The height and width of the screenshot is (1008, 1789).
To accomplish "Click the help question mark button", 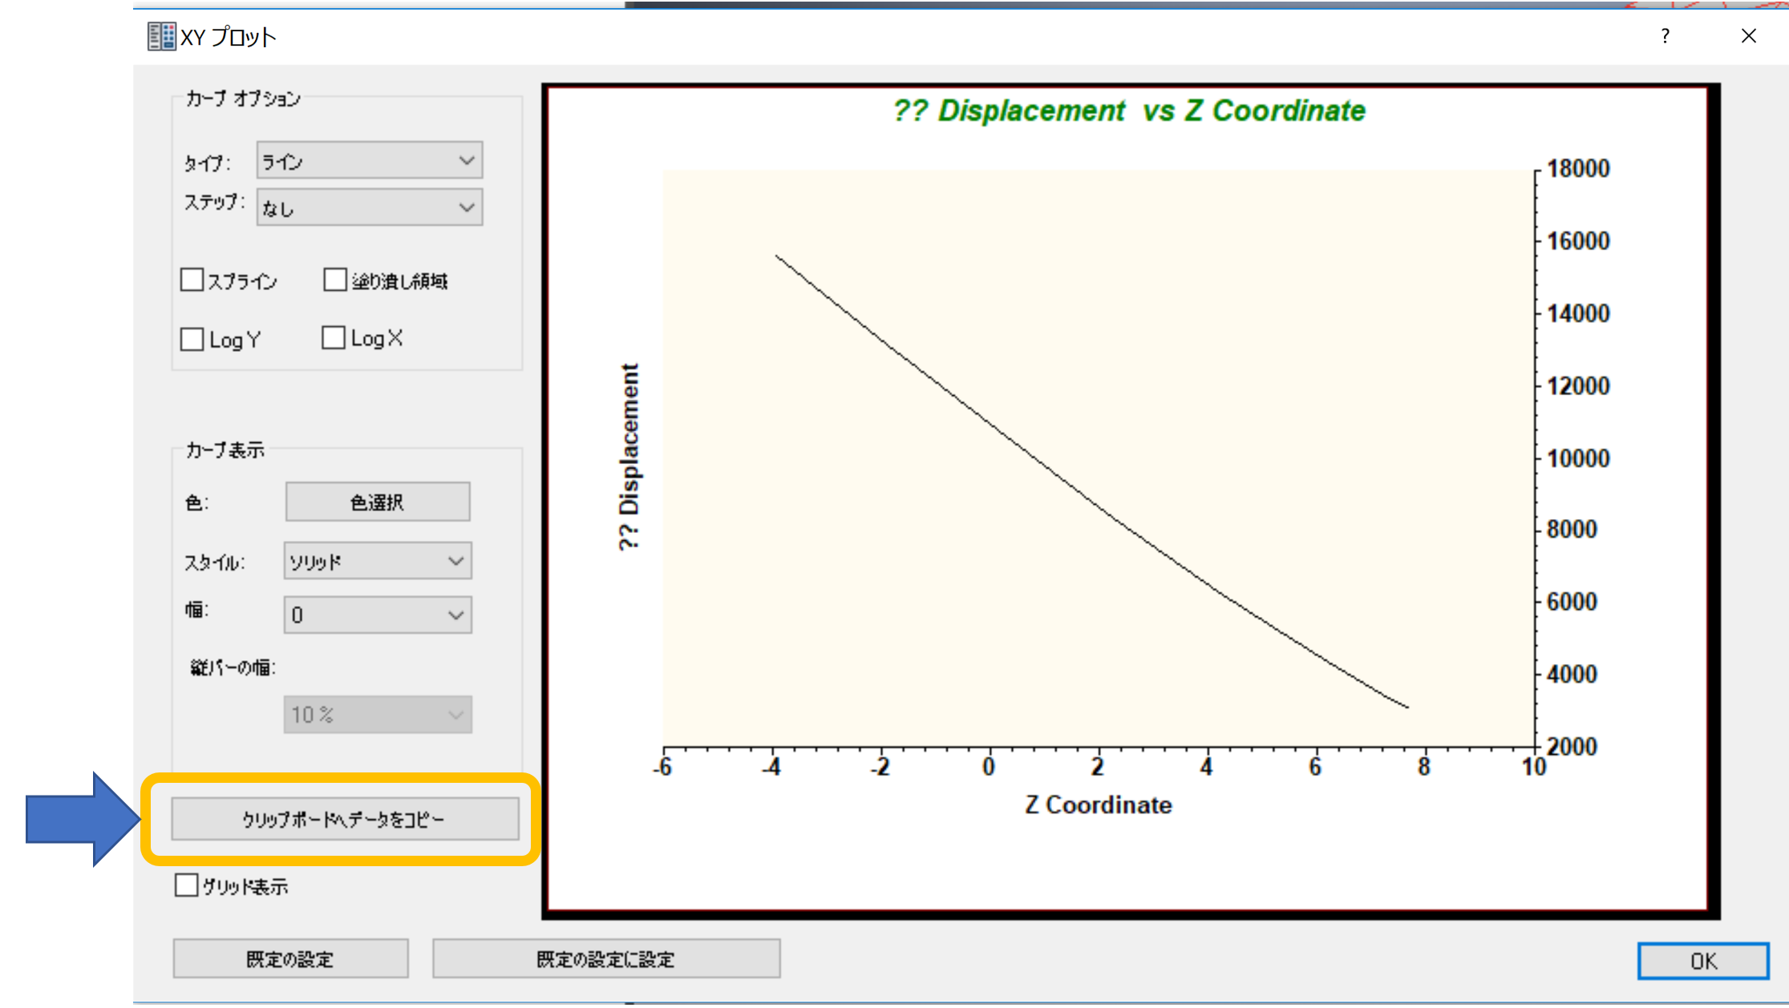I will pyautogui.click(x=1666, y=36).
